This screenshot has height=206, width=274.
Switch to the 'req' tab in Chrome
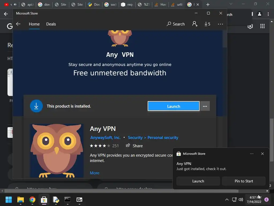tap(127, 5)
